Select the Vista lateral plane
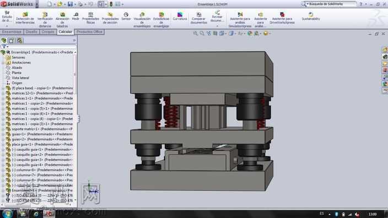 (20, 78)
